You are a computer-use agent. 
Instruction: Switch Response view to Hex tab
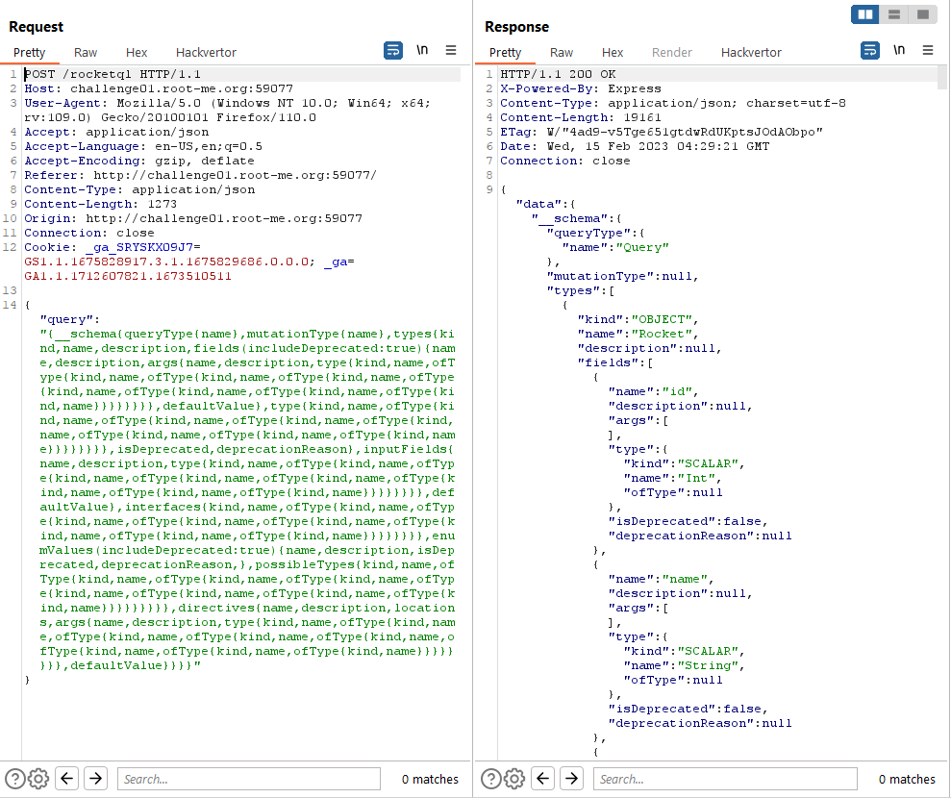(613, 53)
